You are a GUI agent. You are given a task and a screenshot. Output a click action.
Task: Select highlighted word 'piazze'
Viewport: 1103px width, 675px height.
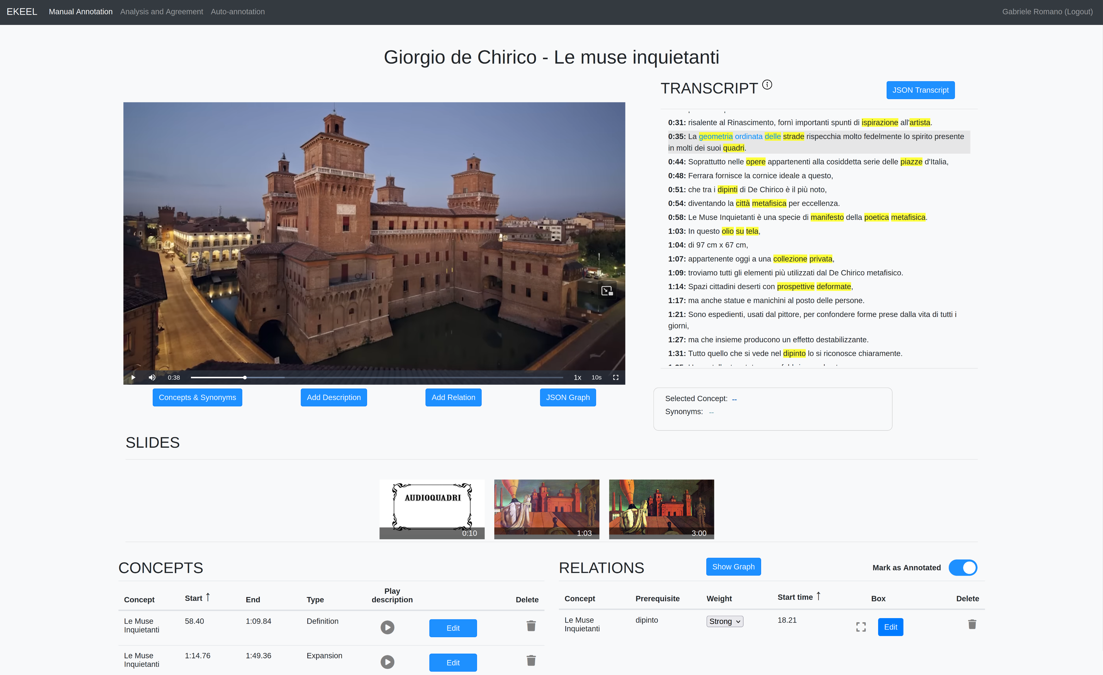[911, 162]
